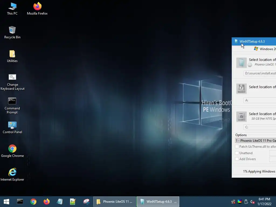Click the WinNTSetup pinned taskbar icon

(x=60, y=202)
